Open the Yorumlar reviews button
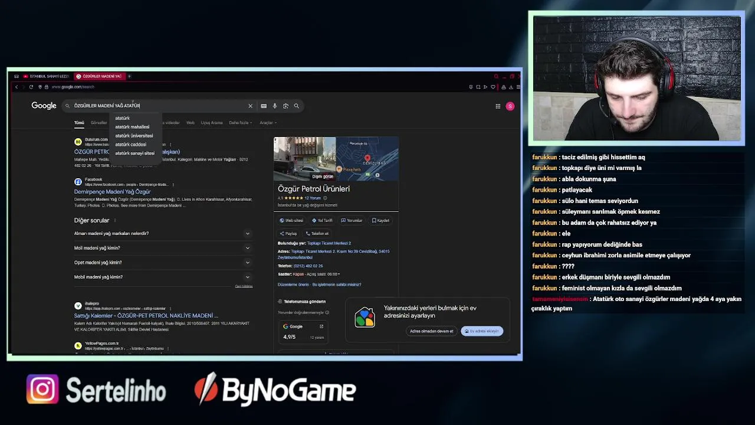 click(x=352, y=220)
